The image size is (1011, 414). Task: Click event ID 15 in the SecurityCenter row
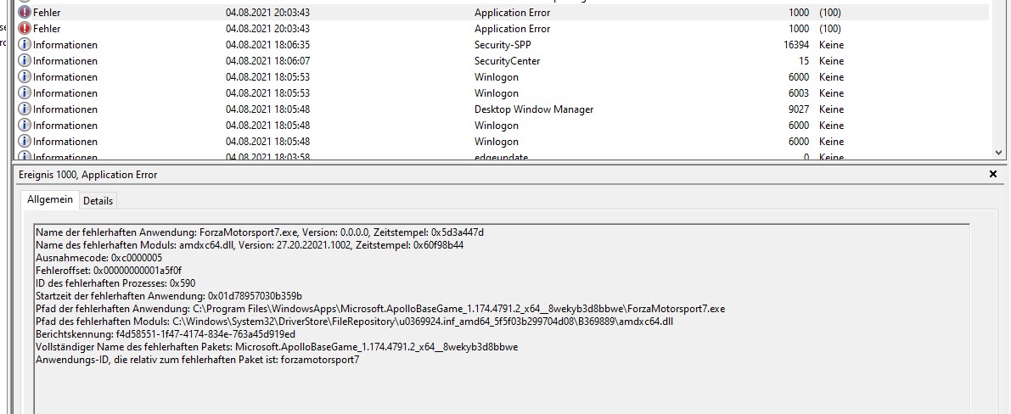tap(804, 60)
